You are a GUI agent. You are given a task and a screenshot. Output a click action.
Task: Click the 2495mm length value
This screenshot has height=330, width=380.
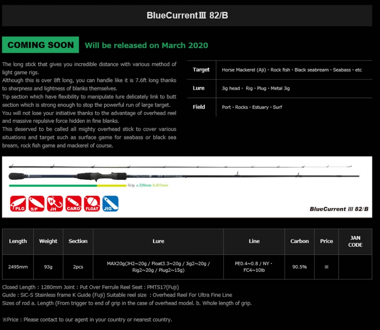coord(18,267)
